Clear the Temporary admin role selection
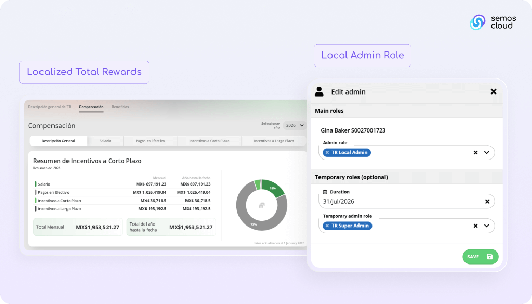532x304 pixels. (475, 226)
